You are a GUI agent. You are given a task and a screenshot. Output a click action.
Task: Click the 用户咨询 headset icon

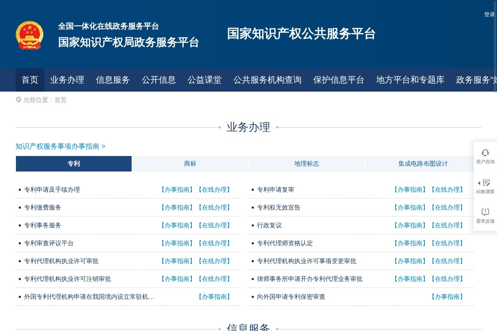(485, 153)
